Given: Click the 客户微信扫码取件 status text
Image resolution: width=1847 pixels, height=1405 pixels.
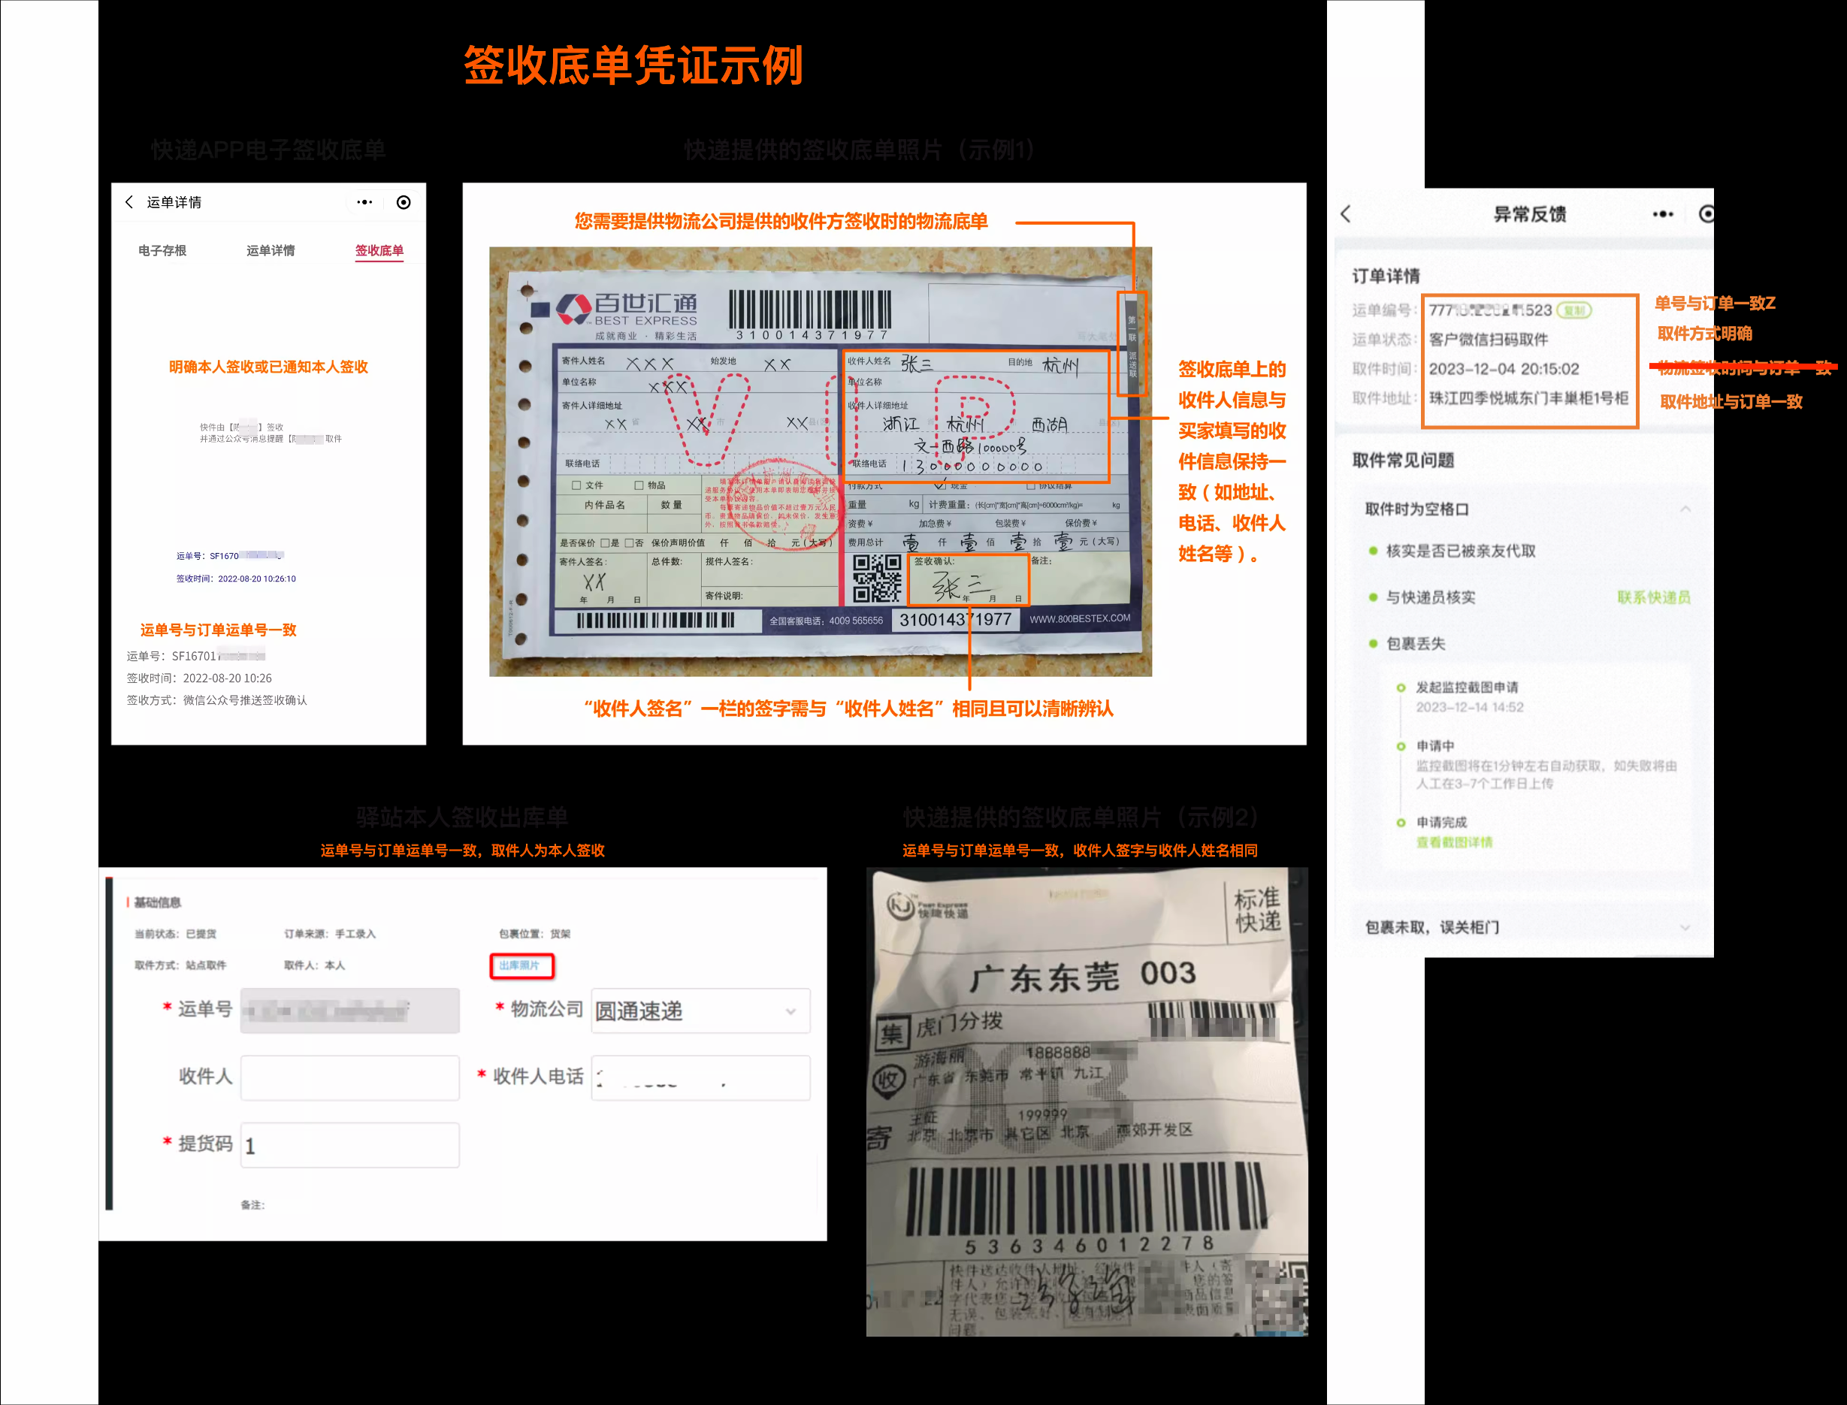Looking at the screenshot, I should click(1488, 340).
